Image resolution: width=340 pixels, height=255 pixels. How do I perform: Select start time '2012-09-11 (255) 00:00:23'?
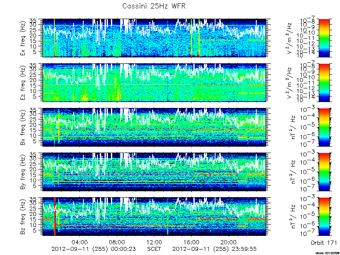point(93,249)
